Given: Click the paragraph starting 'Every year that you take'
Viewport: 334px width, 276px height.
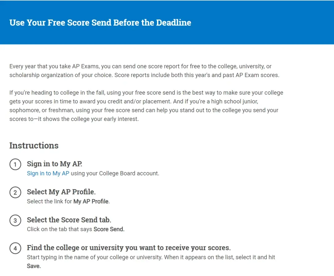Looking at the screenshot, I should [144, 71].
